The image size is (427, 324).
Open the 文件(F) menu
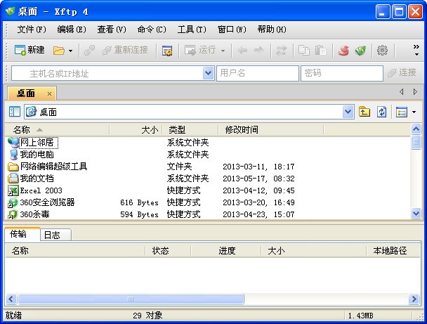[x=32, y=30]
